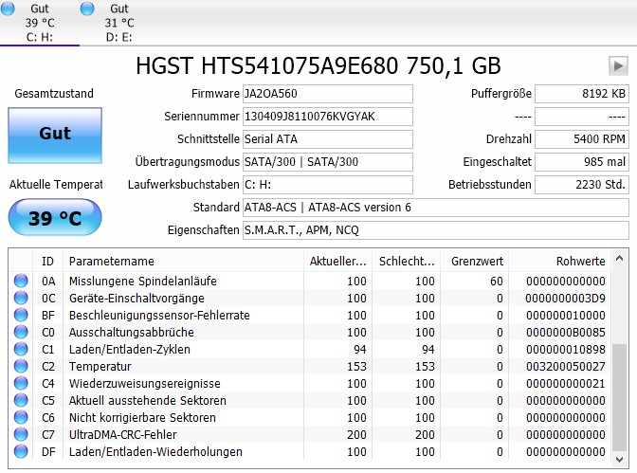Click the Gut overall health status button
637x473 pixels.
click(55, 136)
